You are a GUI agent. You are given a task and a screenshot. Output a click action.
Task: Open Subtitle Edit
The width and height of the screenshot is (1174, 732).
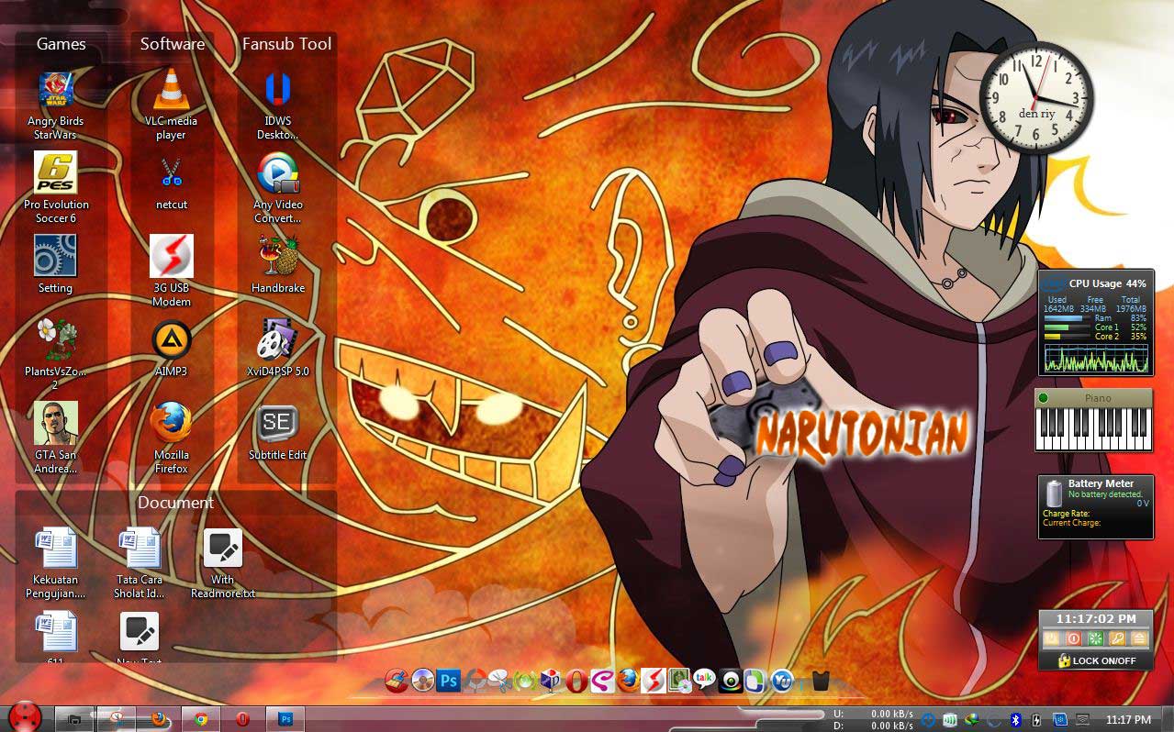click(x=278, y=424)
